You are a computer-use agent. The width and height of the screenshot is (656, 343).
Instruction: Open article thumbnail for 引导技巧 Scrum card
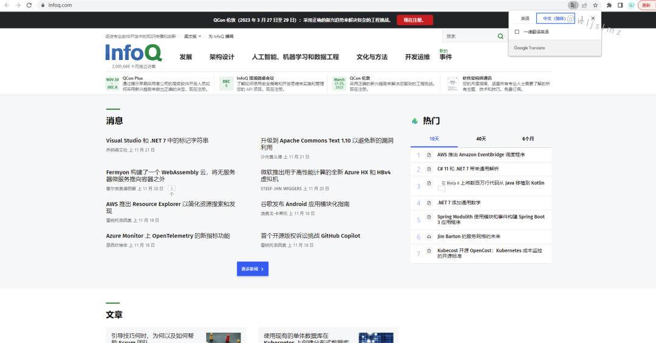pos(224,338)
